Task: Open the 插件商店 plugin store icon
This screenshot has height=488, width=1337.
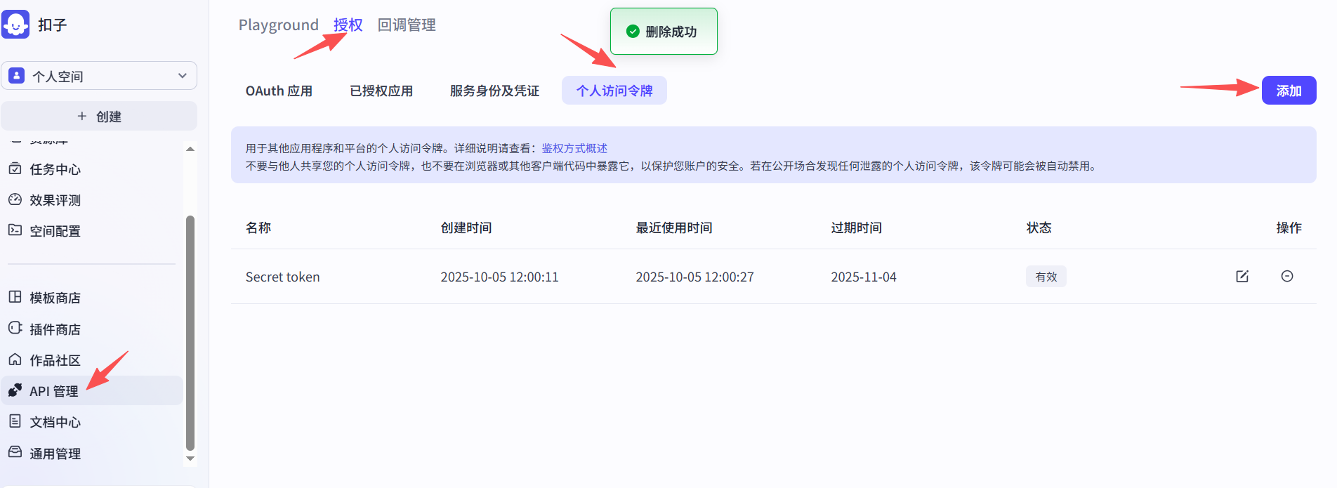Action: coord(15,329)
